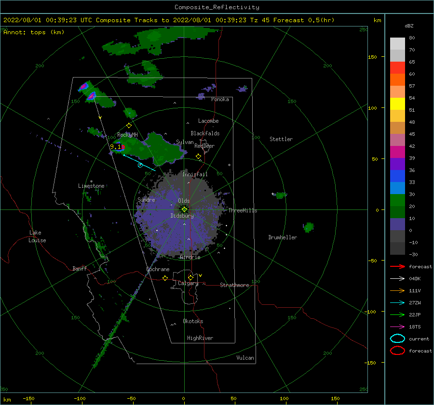Click the Ponoka town label
The height and width of the screenshot is (405, 434).
click(220, 99)
